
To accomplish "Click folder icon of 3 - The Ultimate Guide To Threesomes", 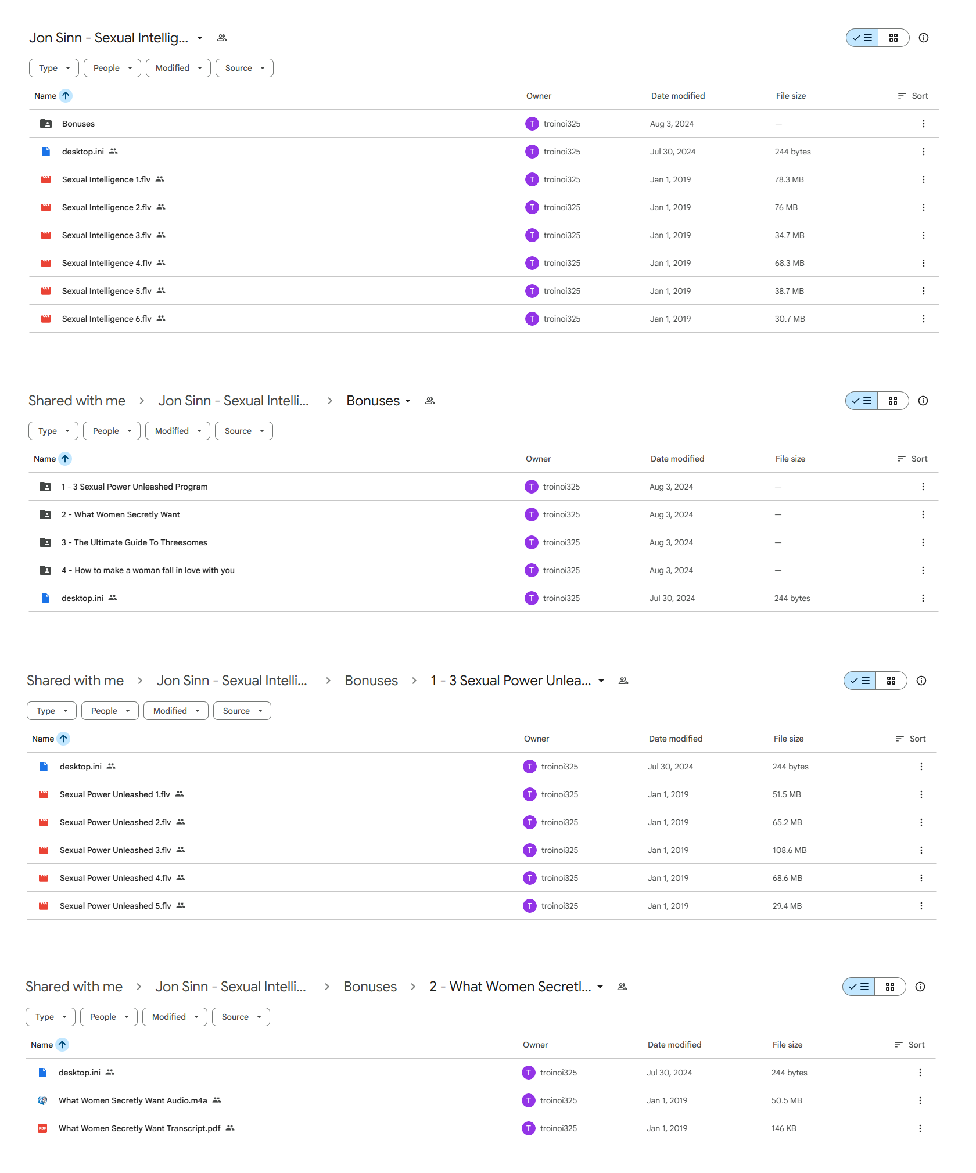I will coord(45,542).
